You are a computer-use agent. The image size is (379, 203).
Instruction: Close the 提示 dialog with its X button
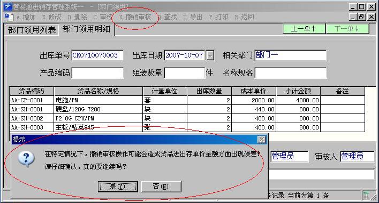click(x=262, y=140)
